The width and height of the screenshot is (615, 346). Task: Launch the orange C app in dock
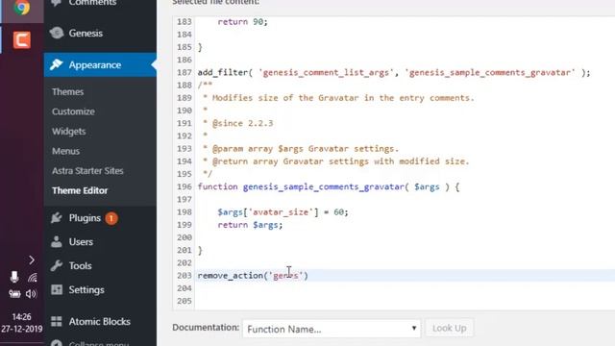[x=21, y=40]
